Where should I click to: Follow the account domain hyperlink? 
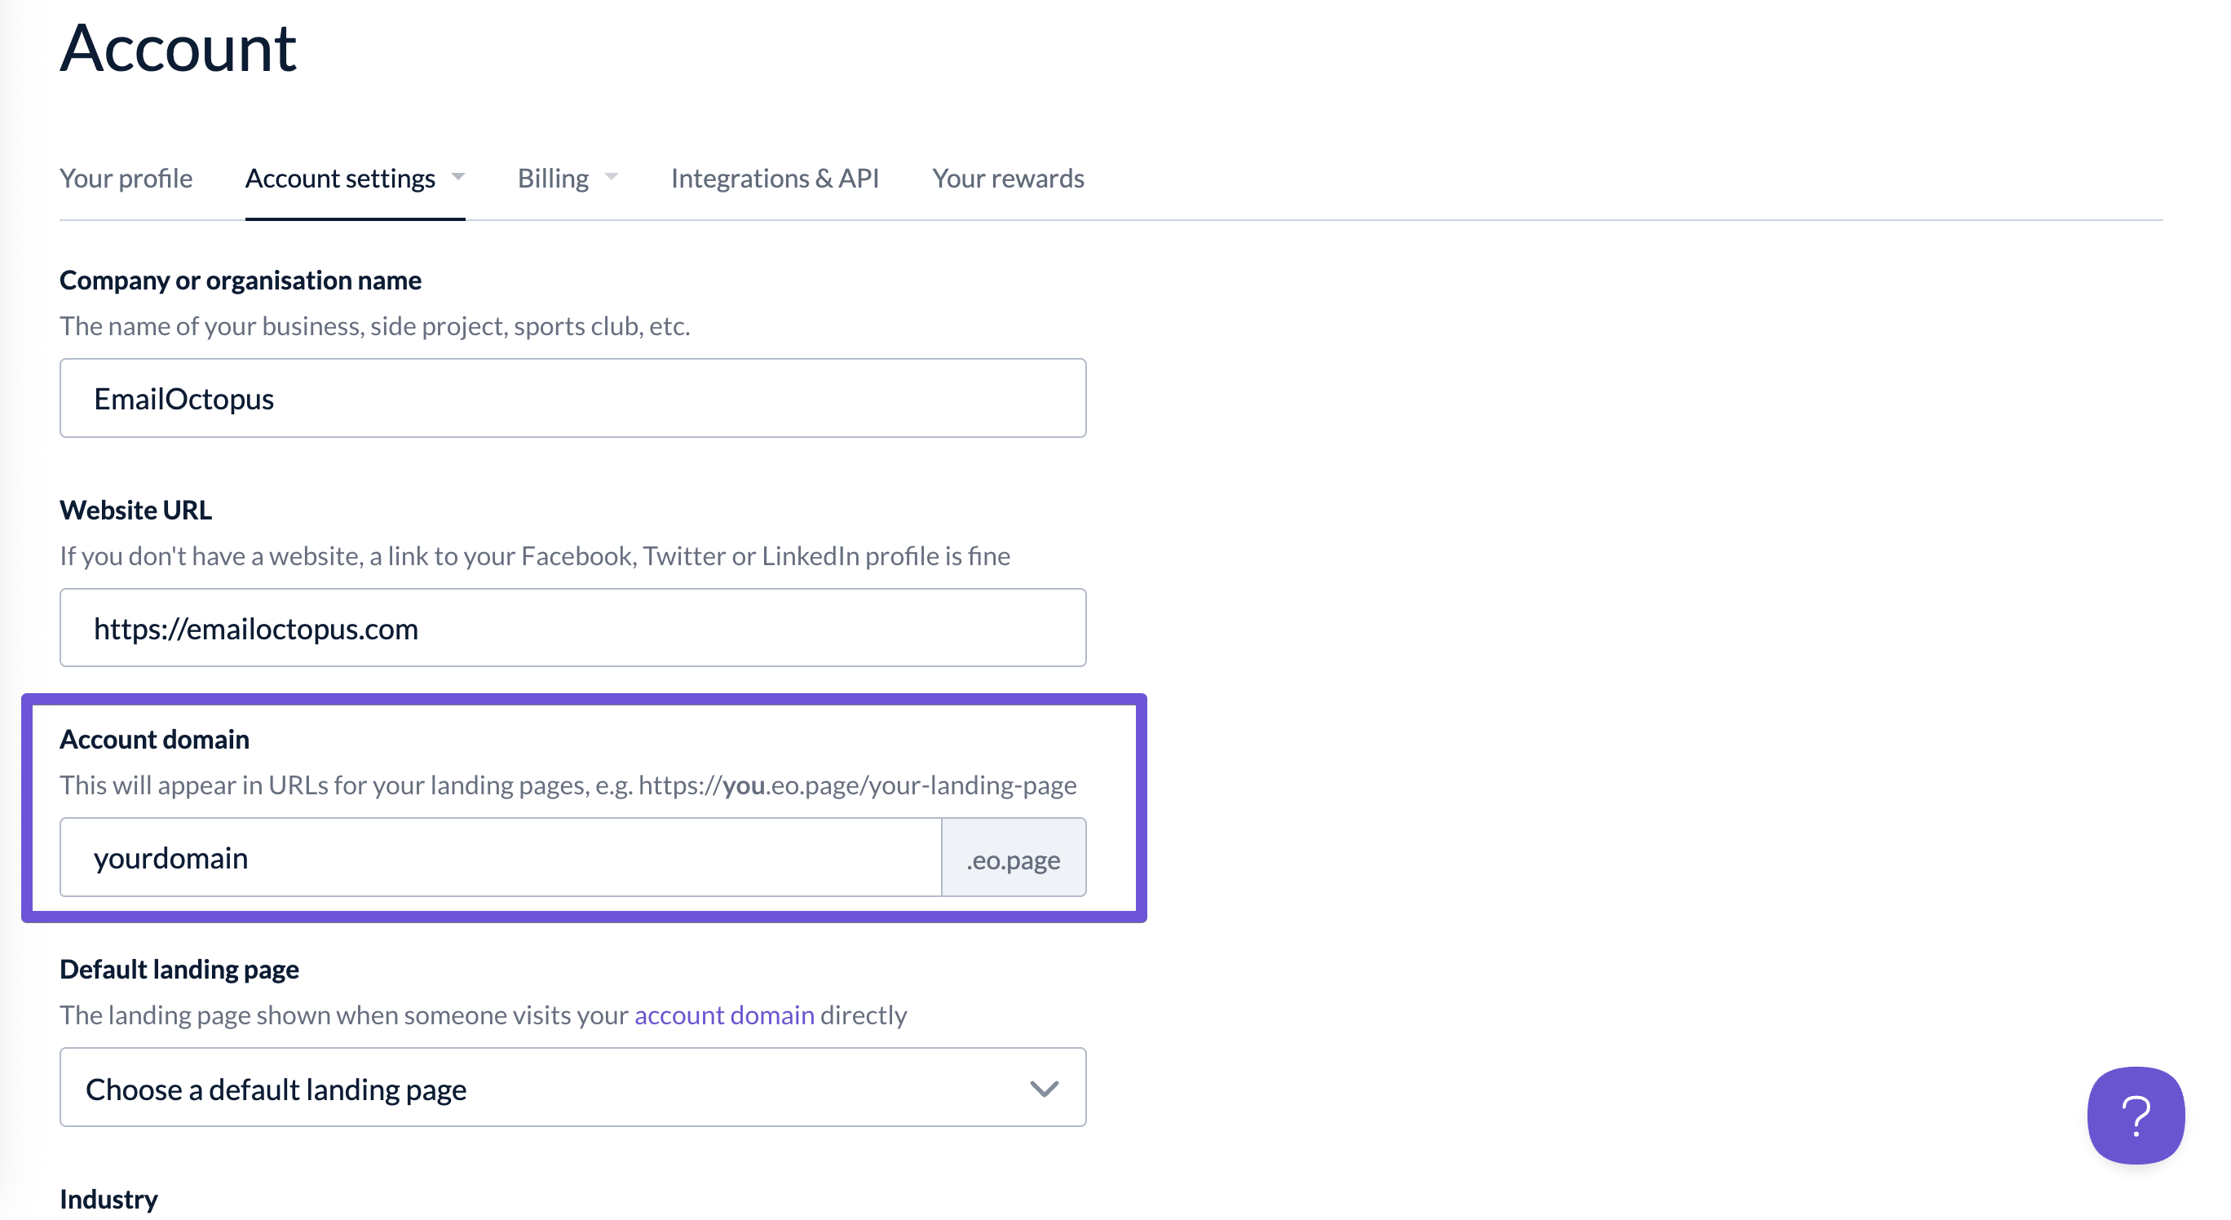coord(724,1014)
